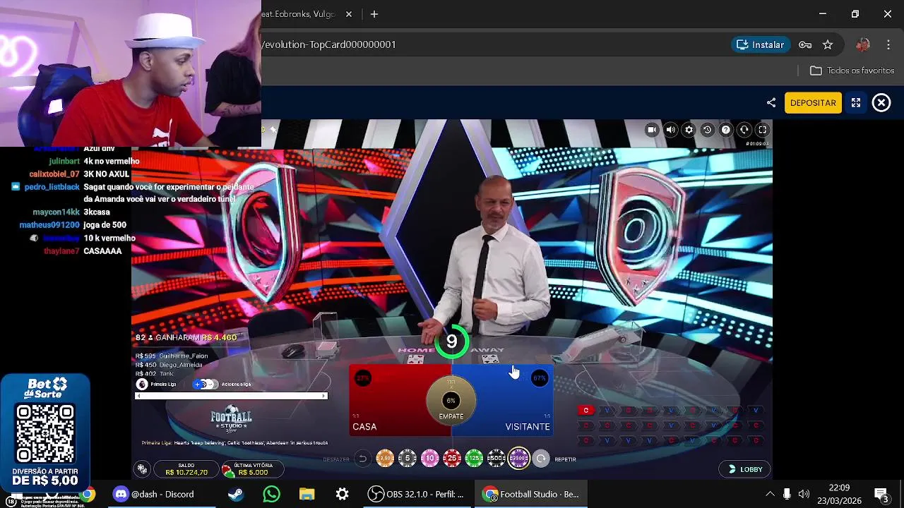Click chat user matheus091200
The width and height of the screenshot is (904, 508).
click(49, 225)
